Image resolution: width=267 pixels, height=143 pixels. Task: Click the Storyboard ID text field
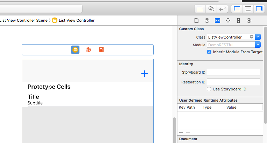coord(233,72)
